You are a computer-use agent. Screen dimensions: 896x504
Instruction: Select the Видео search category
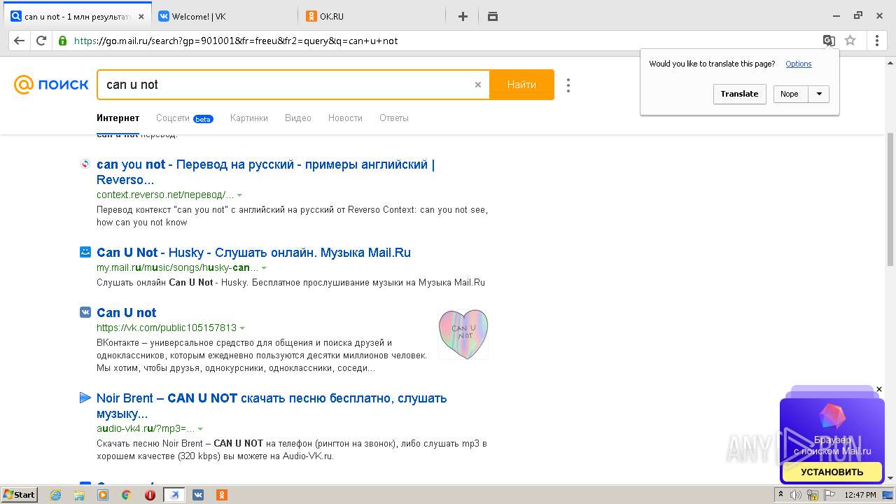pyautogui.click(x=298, y=118)
